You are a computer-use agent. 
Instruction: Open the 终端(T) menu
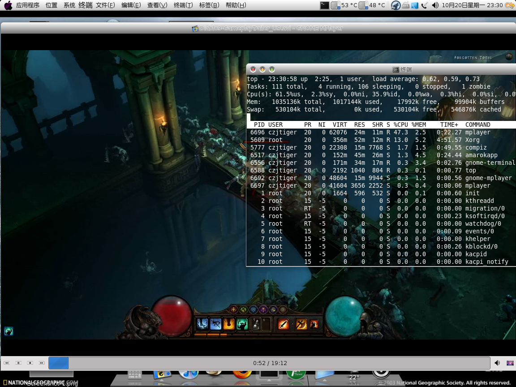click(x=183, y=5)
